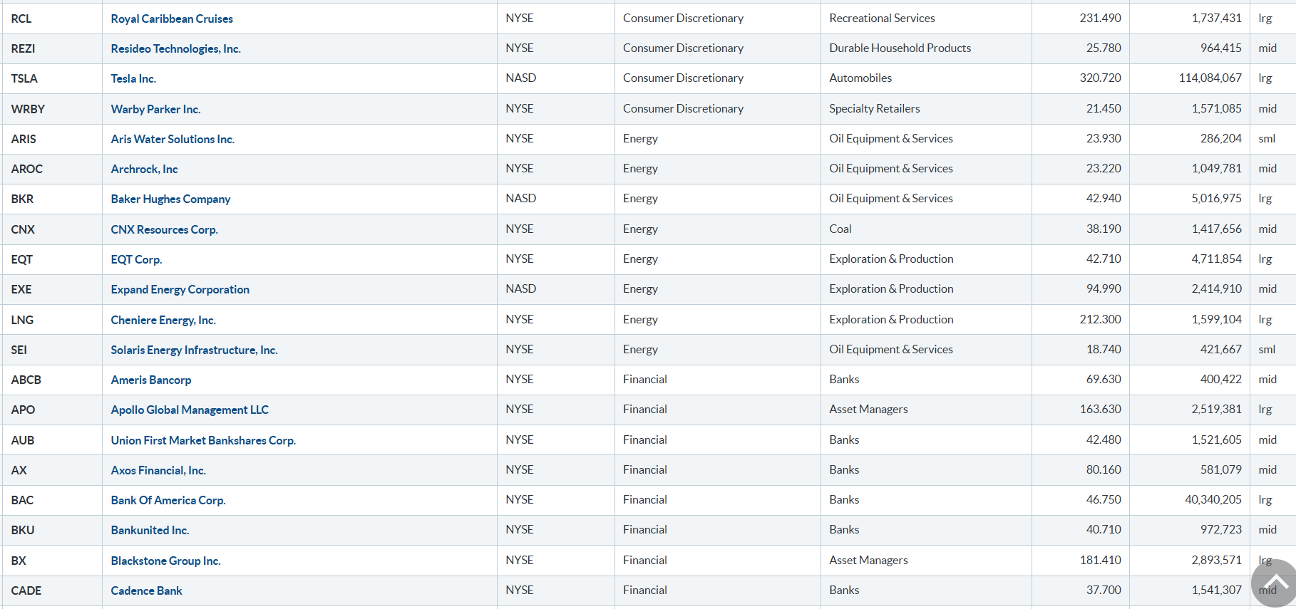Open Solaris Energy Infrastructure, Inc. link
Viewport: 1296px width, 609px height.
(x=195, y=350)
